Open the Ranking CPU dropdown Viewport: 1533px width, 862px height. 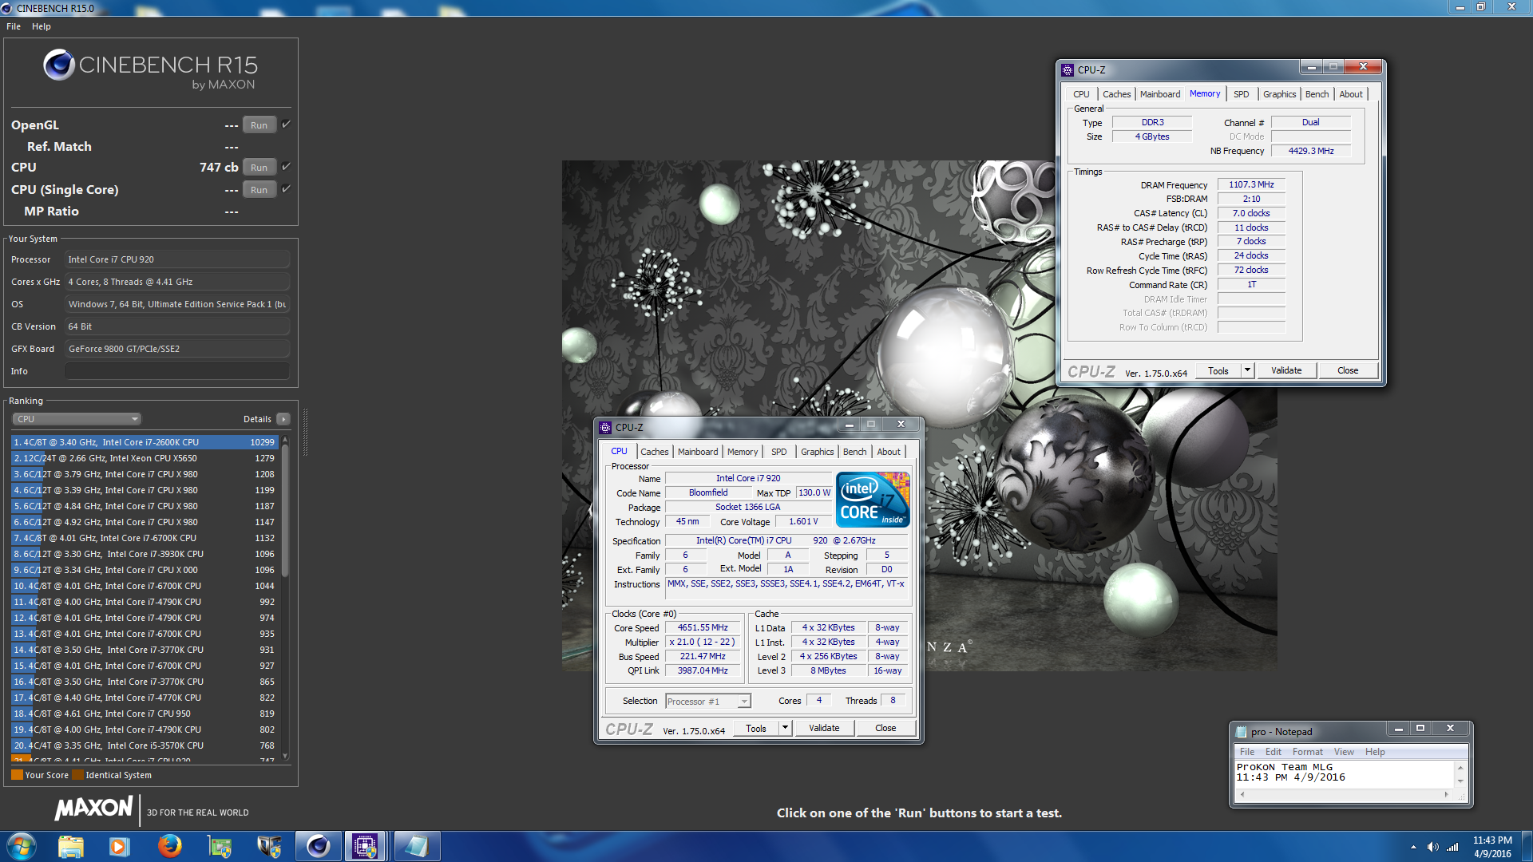coord(77,418)
